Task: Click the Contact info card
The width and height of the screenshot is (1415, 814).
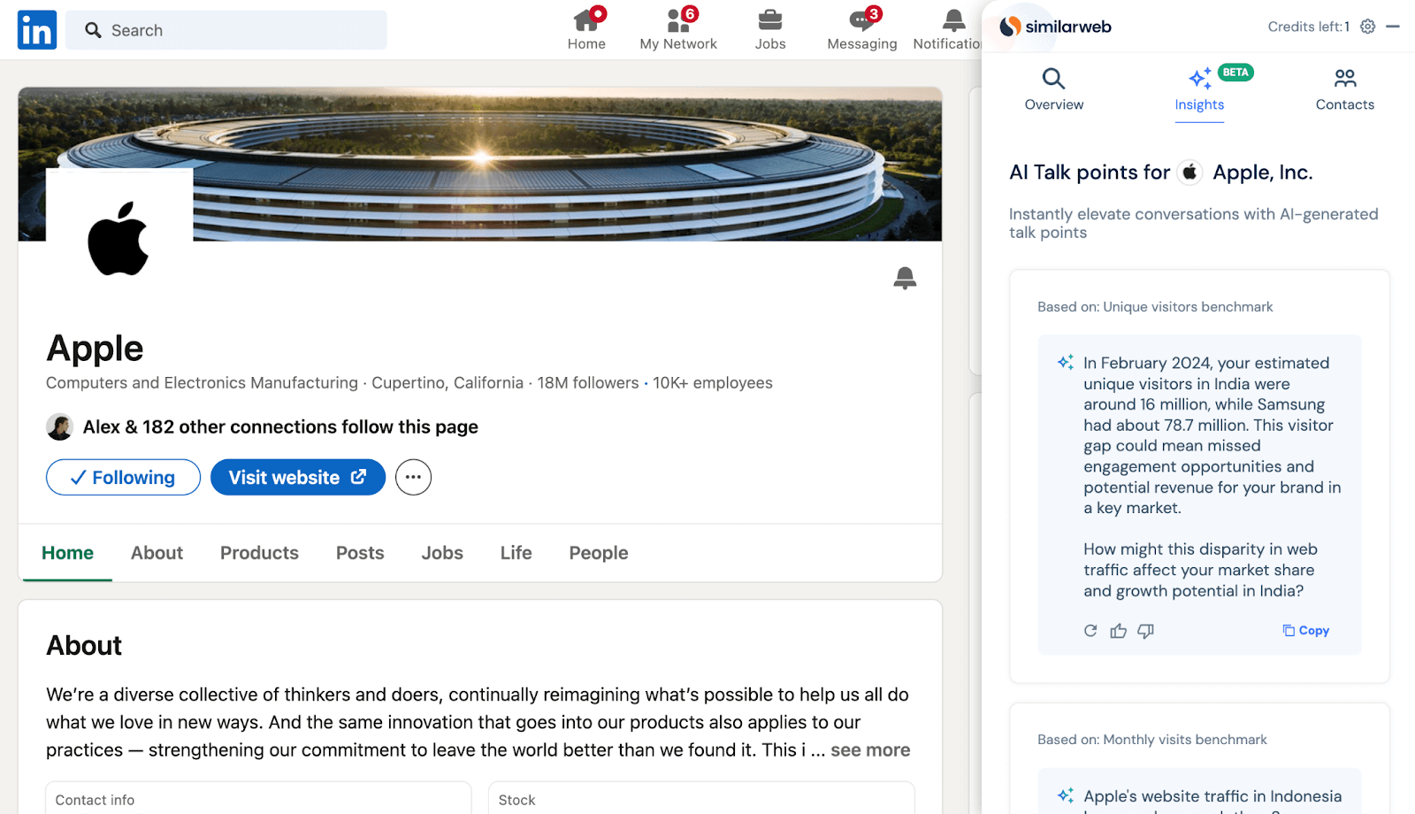Action: click(258, 798)
